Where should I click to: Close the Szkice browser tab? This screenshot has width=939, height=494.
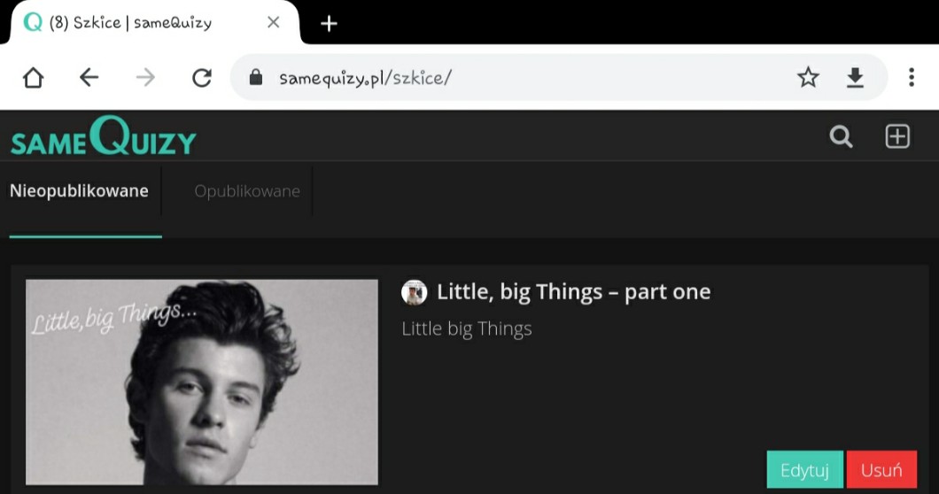pyautogui.click(x=274, y=23)
